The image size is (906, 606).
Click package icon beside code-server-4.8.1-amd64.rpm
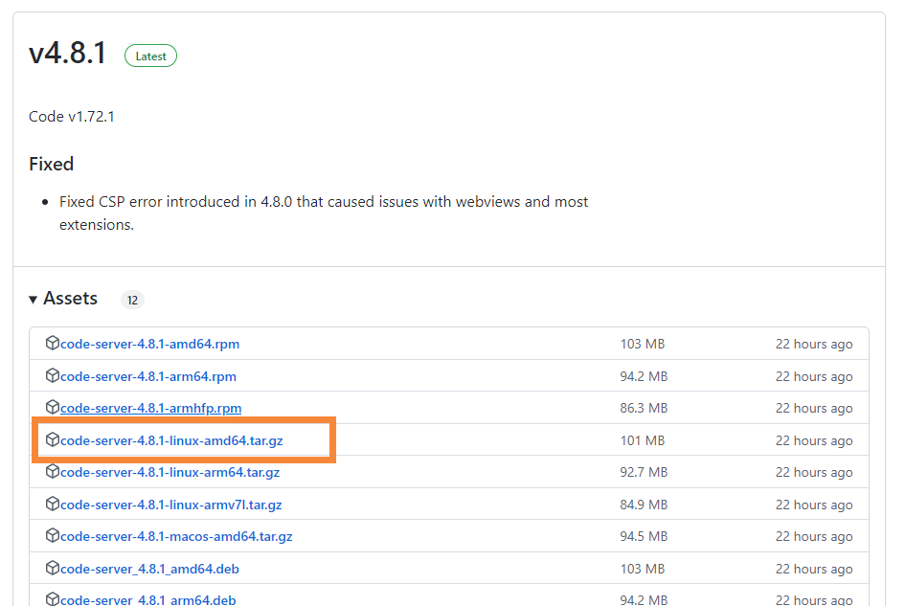[x=53, y=344]
